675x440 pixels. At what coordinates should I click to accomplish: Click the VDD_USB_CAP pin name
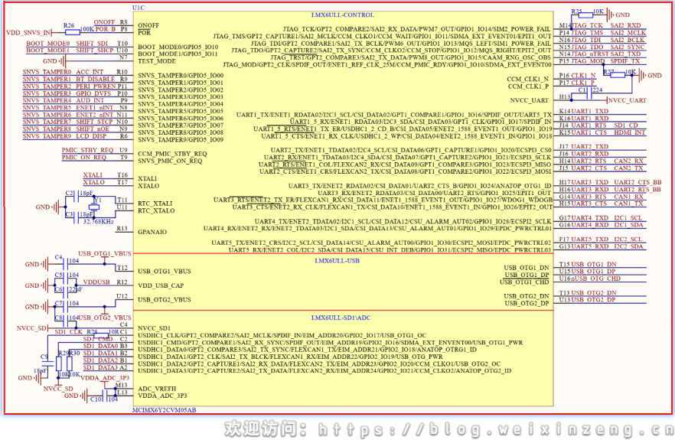click(161, 285)
